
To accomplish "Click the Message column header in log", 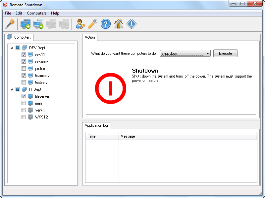I will [x=128, y=136].
